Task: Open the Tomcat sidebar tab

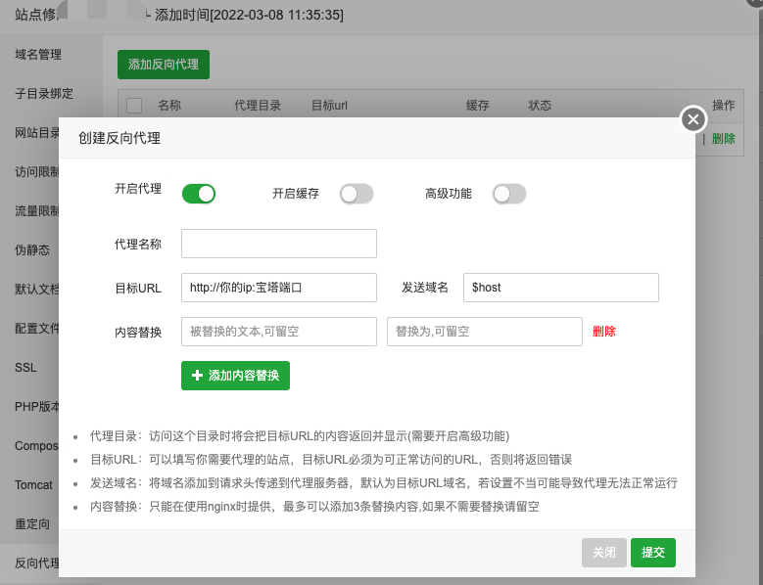Action: [33, 485]
